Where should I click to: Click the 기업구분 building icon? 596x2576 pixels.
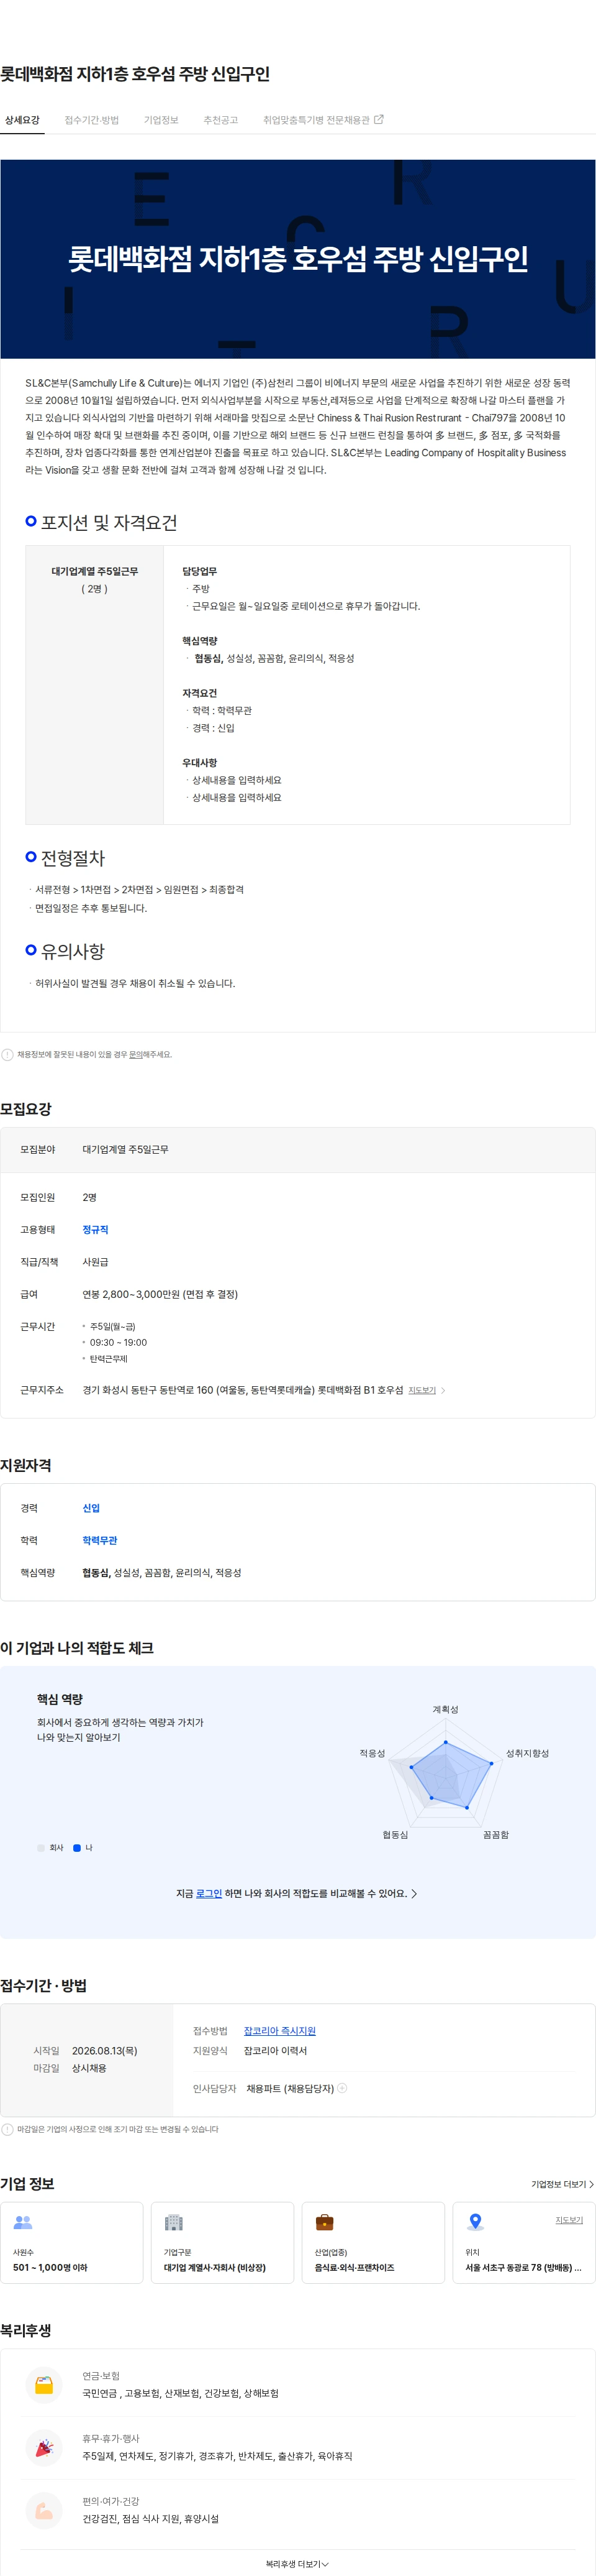click(174, 2222)
